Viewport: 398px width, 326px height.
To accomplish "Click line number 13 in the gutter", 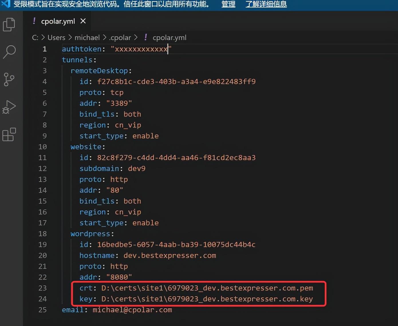I will (x=43, y=179).
